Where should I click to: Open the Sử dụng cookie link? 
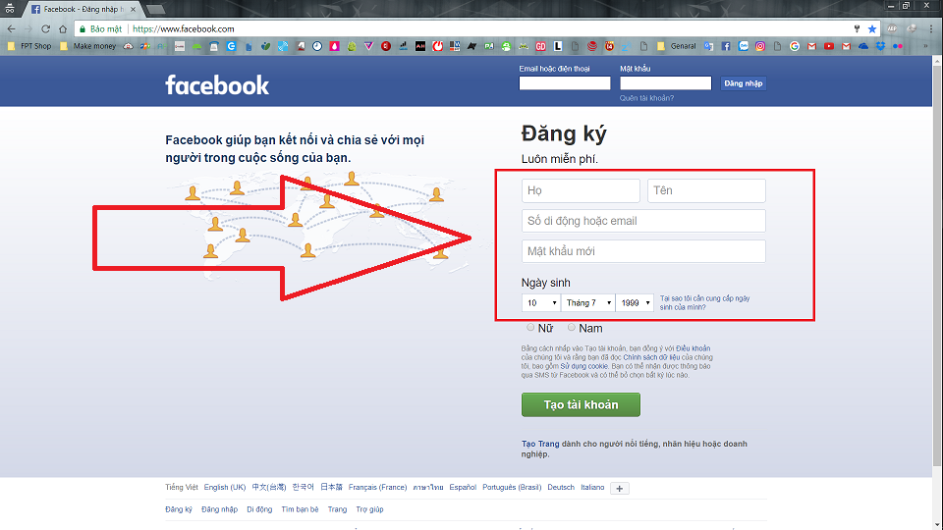point(583,366)
